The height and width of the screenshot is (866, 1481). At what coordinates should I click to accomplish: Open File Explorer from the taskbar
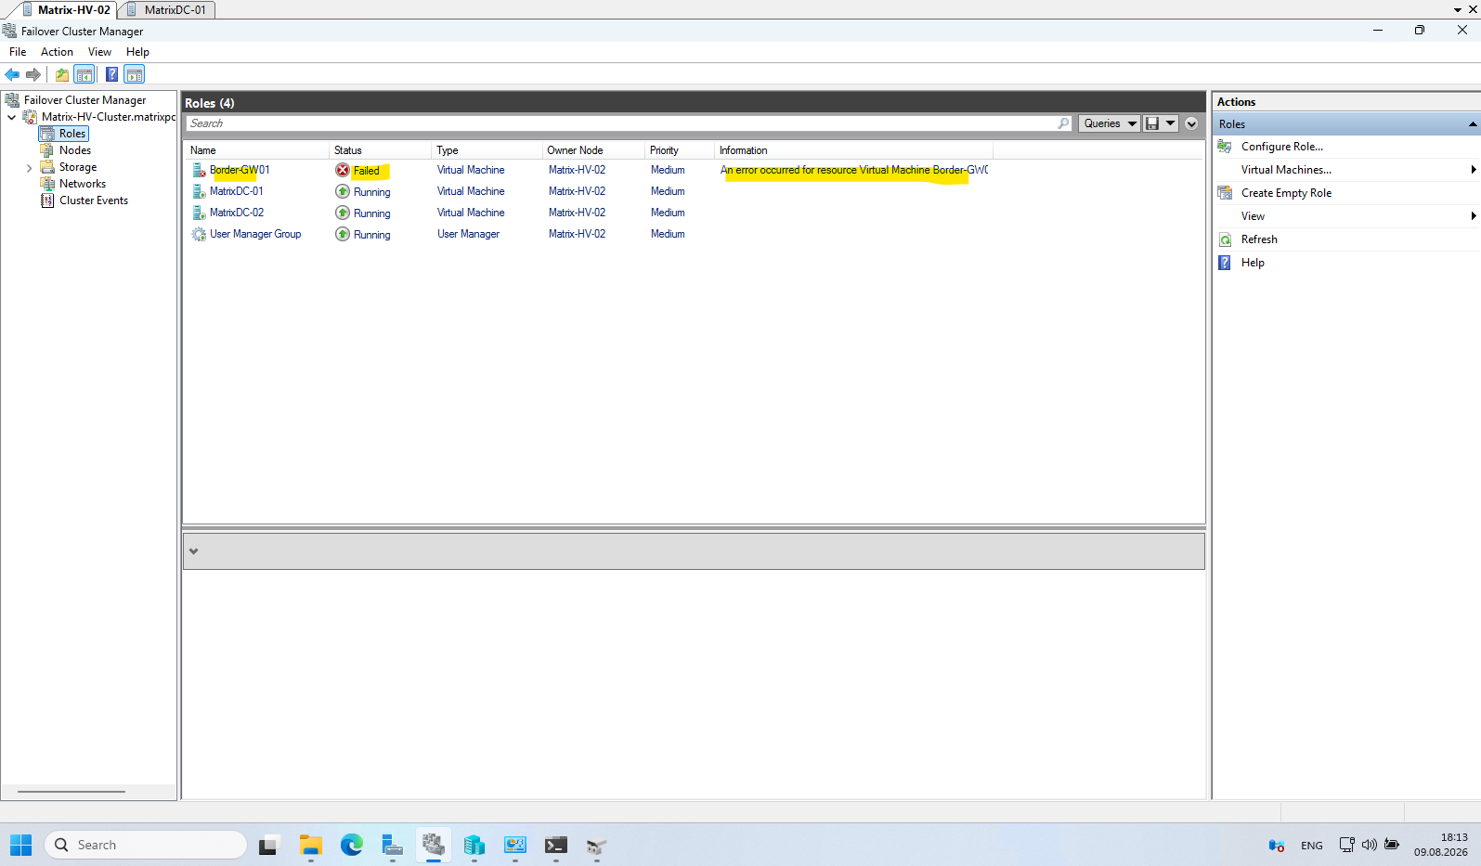[310, 845]
